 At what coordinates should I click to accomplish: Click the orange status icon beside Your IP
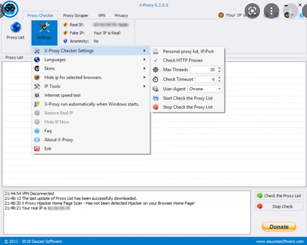(x=221, y=15)
